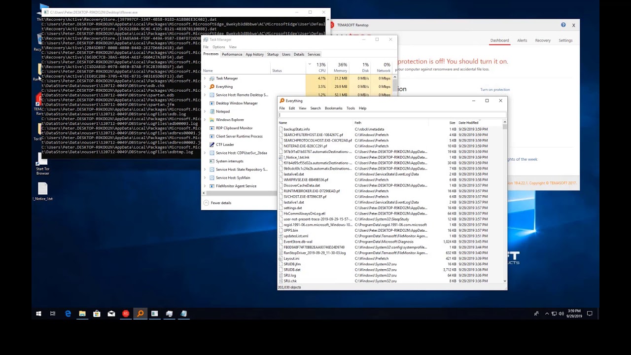Expand the Windows Explorer process row

[x=205, y=120]
